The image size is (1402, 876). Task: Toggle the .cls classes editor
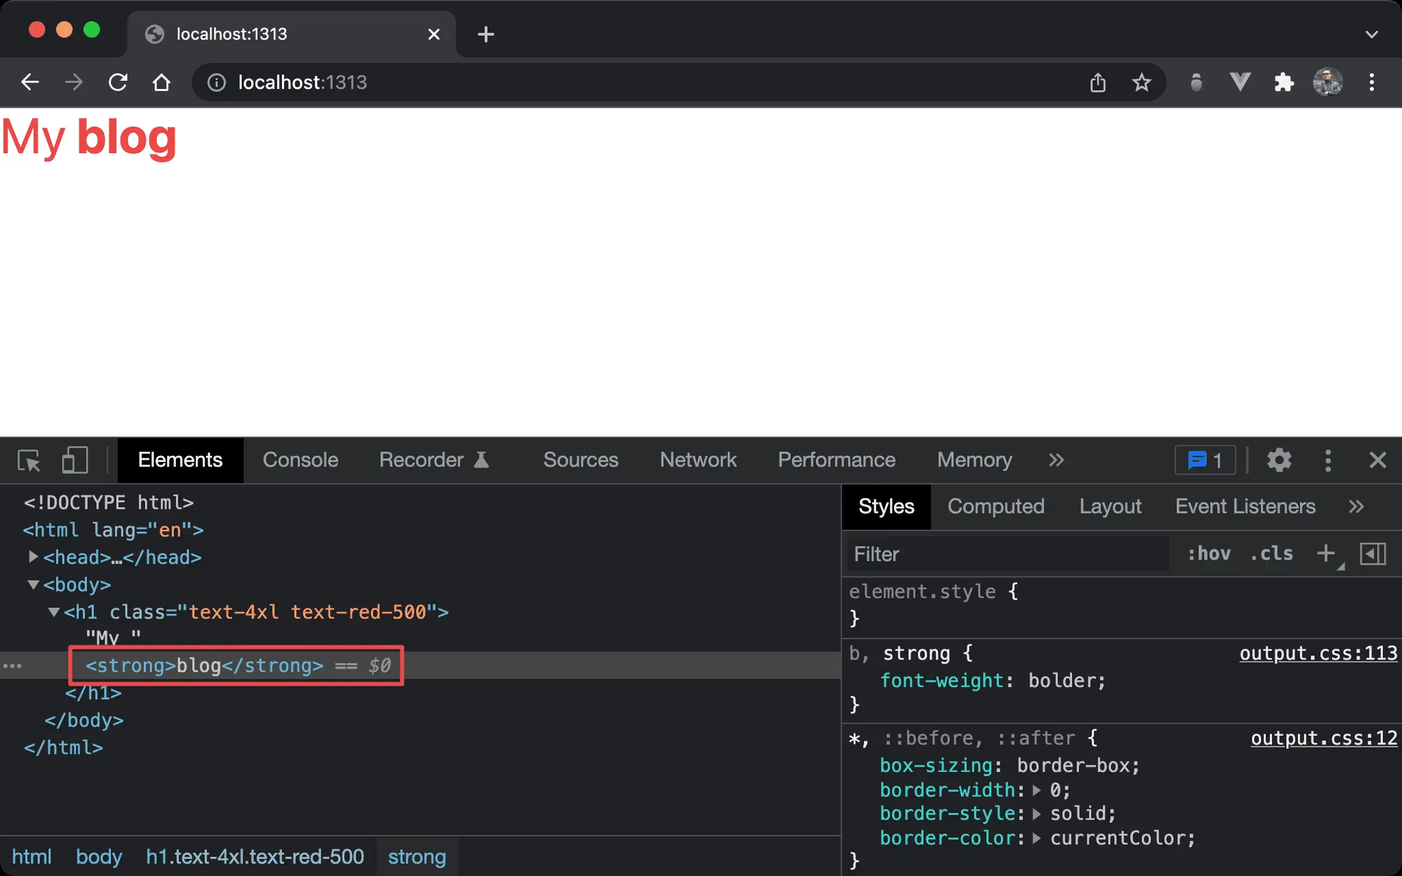1271,554
